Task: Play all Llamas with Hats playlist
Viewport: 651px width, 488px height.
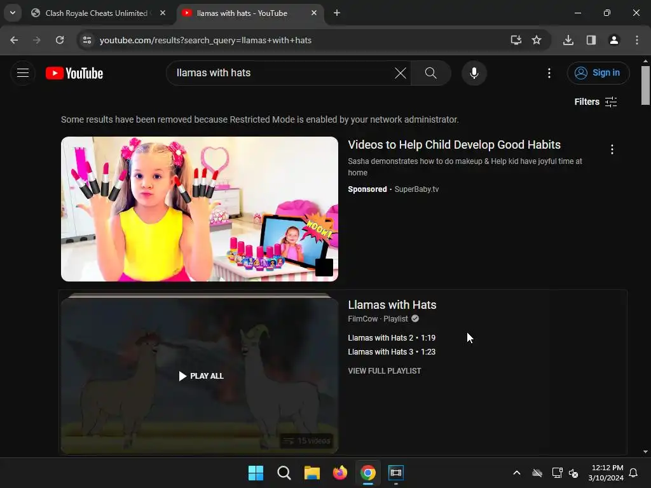Action: pyautogui.click(x=201, y=376)
